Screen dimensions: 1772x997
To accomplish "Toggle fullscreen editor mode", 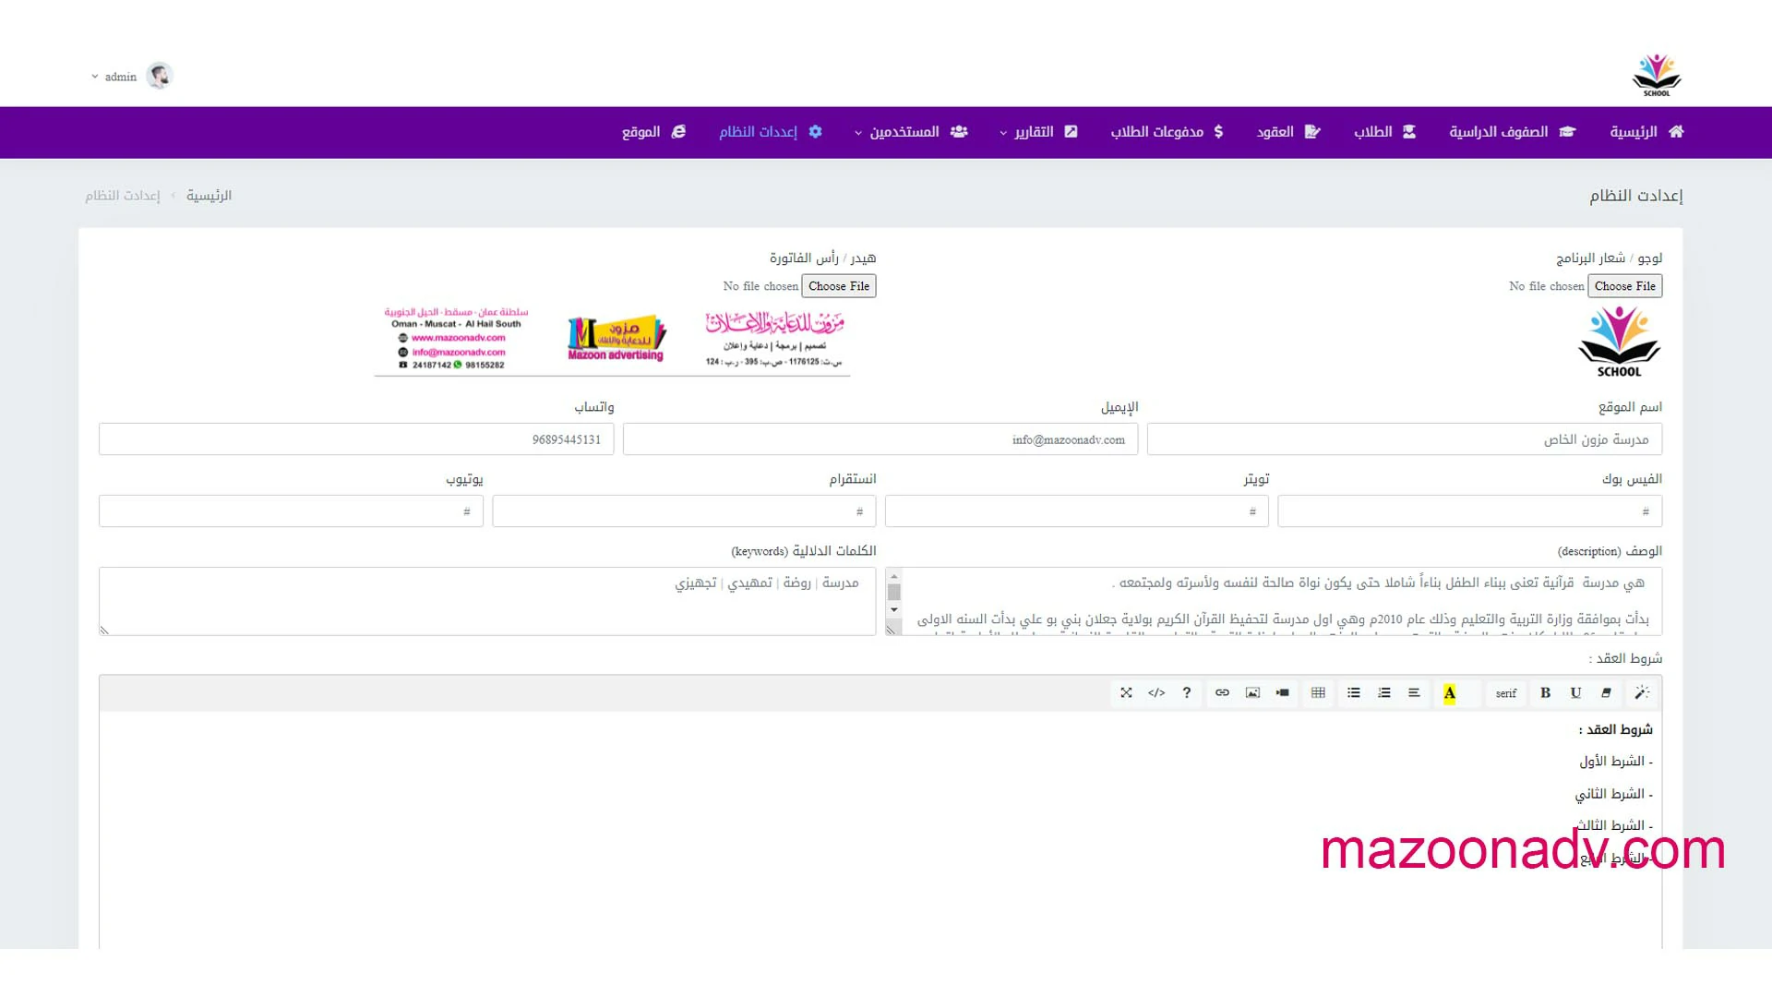I will 1126,692.
